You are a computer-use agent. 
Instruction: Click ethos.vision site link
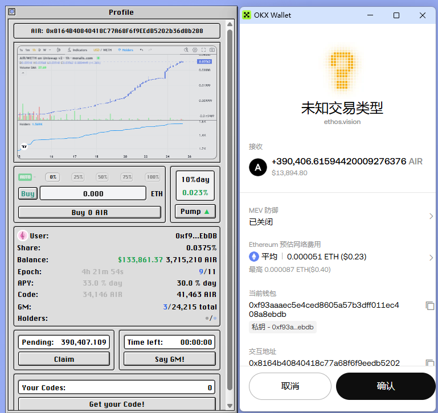[x=342, y=122]
